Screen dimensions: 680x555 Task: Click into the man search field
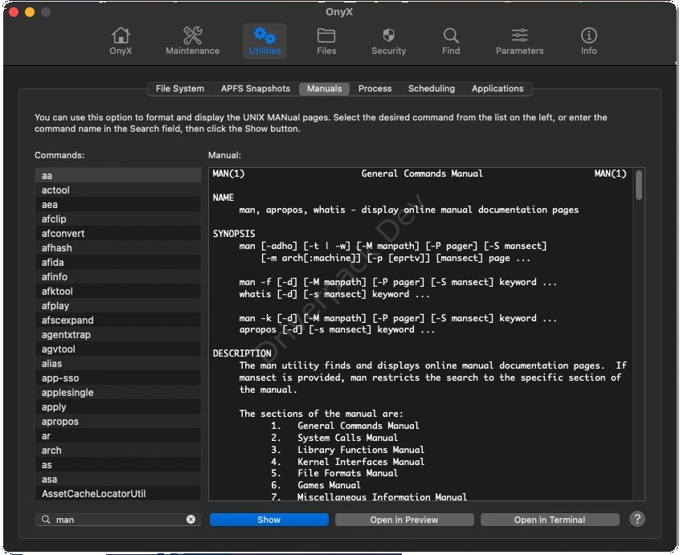[x=118, y=520]
